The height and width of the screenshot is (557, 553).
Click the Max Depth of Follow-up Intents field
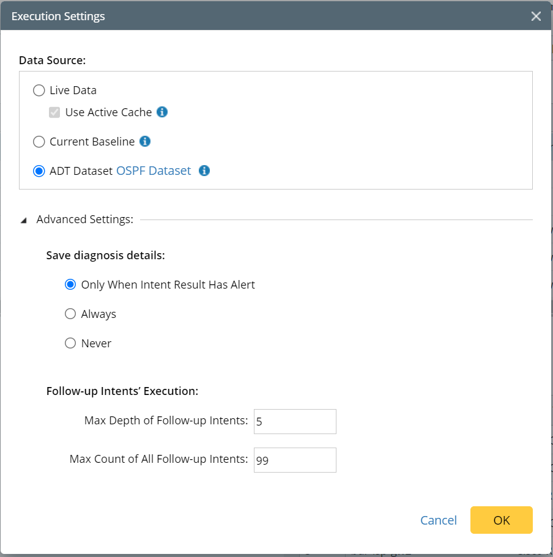295,421
